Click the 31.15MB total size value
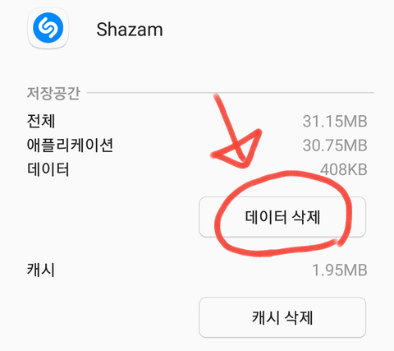Image resolution: width=394 pixels, height=351 pixels. click(335, 121)
